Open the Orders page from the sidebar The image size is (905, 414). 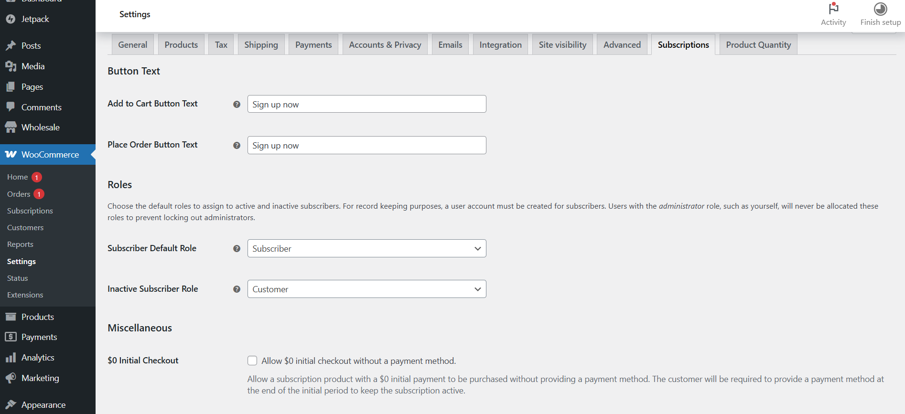18,194
